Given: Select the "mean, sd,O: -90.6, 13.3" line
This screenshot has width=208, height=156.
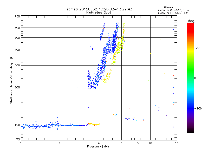Looking at the screenshot, I should pyautogui.click(x=173, y=10).
